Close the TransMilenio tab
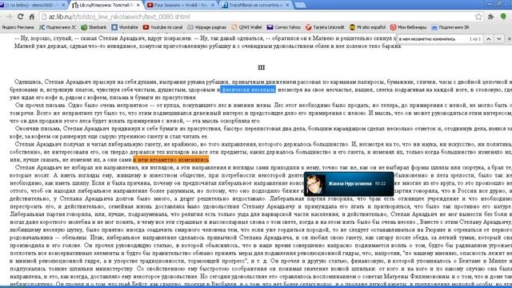 point(288,6)
